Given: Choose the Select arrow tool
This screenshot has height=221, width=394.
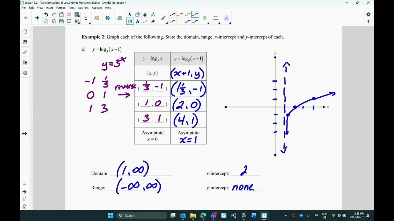Looking at the screenshot, I should click(x=130, y=14).
